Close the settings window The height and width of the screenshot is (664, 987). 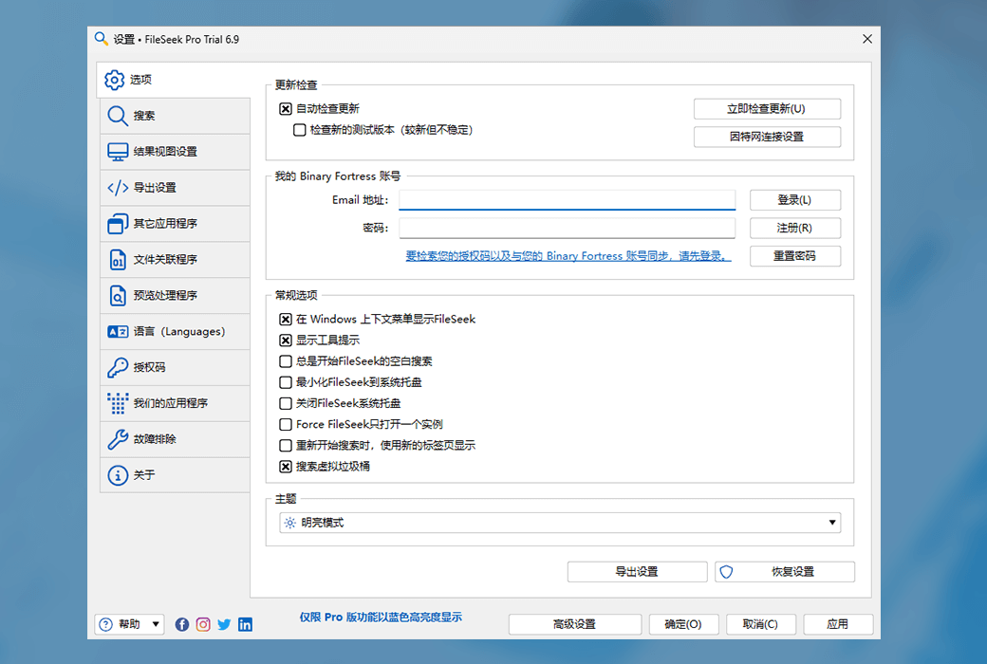point(867,39)
